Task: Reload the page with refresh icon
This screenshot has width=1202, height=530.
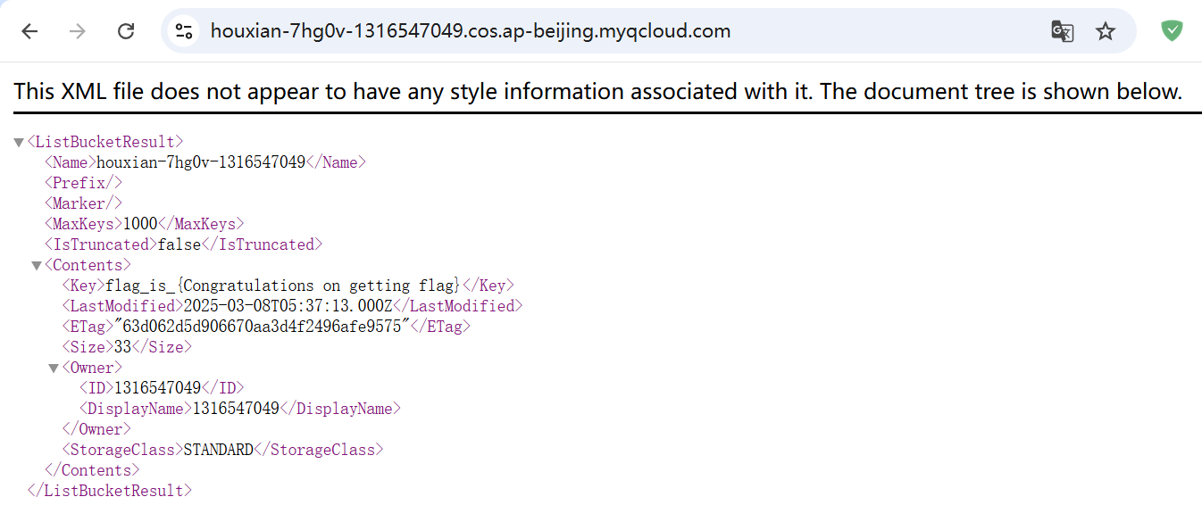Action: tap(126, 31)
